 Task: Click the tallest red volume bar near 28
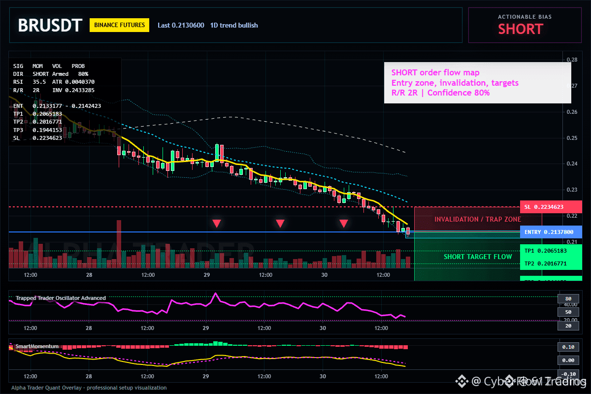coord(119,244)
